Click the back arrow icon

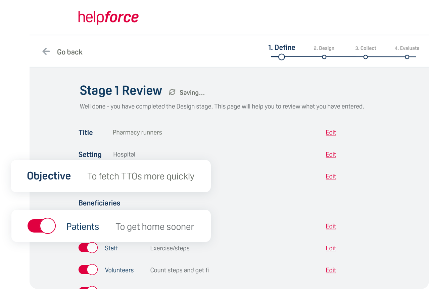coord(46,51)
